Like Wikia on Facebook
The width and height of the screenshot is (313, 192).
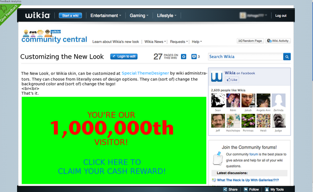click(232, 80)
